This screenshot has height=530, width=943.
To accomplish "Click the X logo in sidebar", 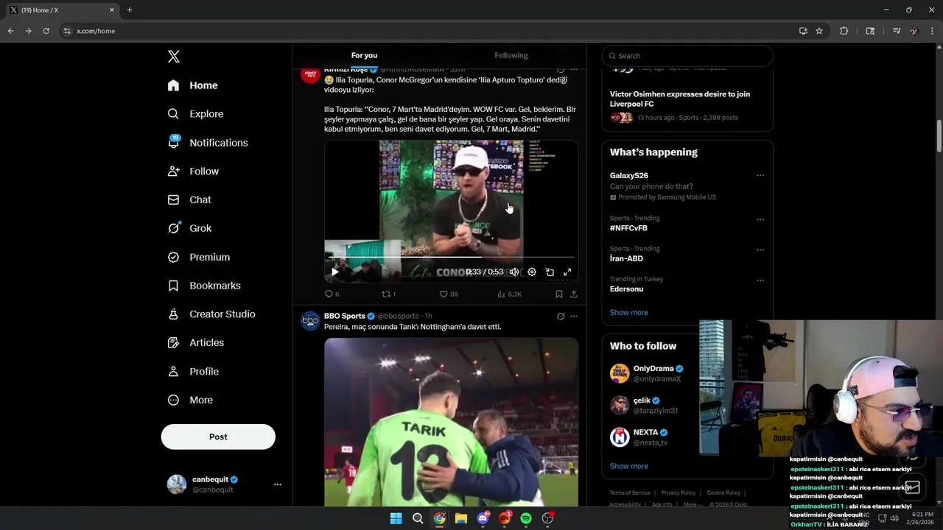I will (x=174, y=57).
